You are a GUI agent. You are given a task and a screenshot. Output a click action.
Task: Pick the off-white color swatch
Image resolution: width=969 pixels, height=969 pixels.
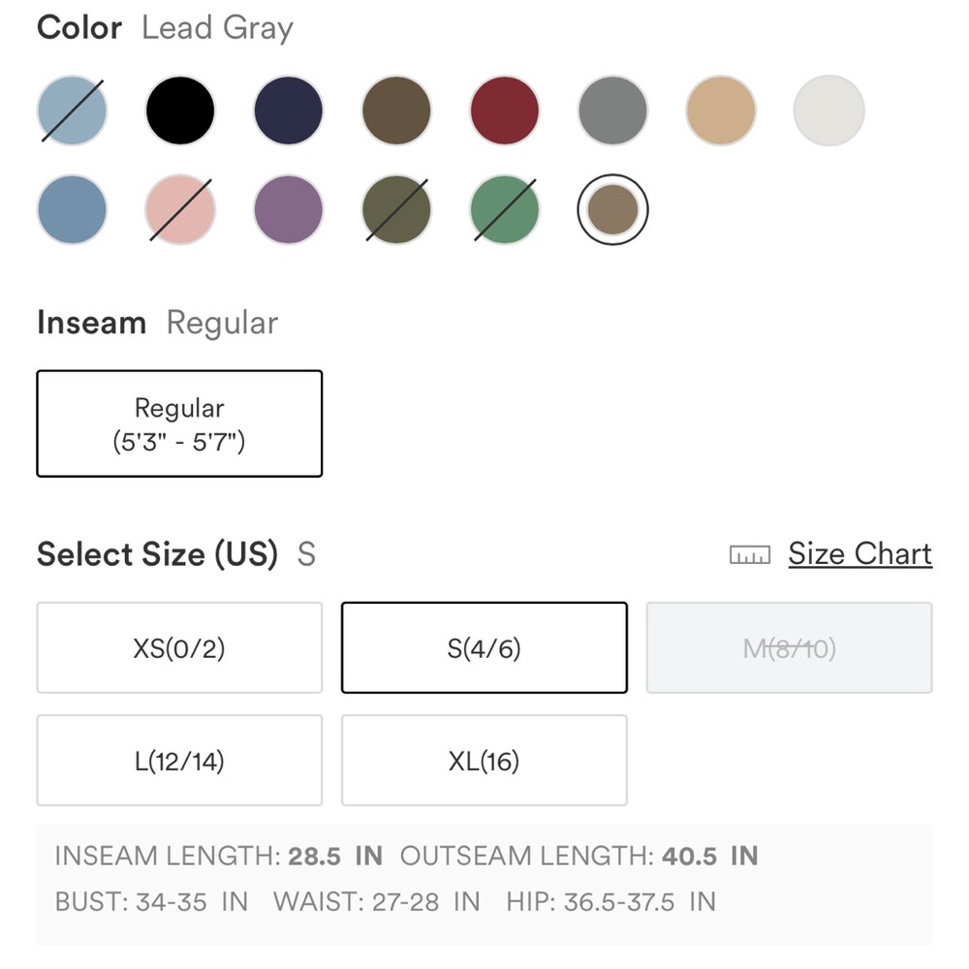click(828, 110)
